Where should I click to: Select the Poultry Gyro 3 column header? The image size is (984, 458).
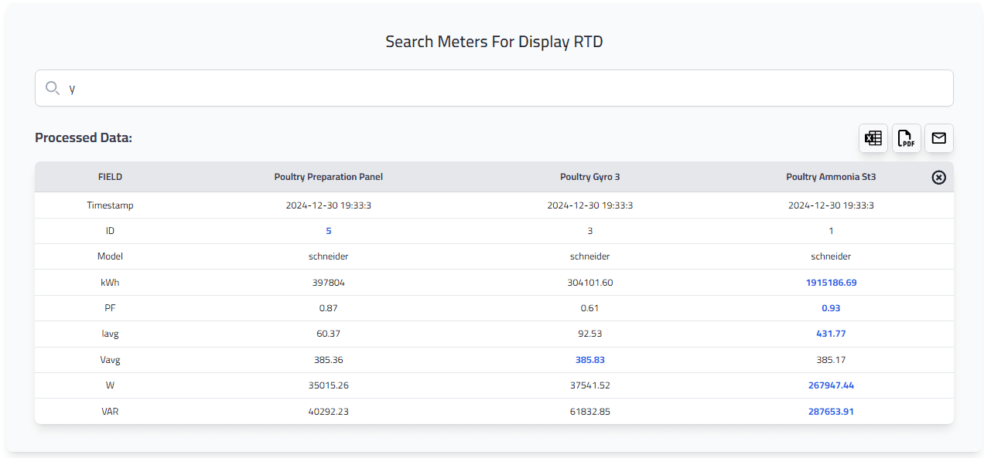tap(590, 177)
